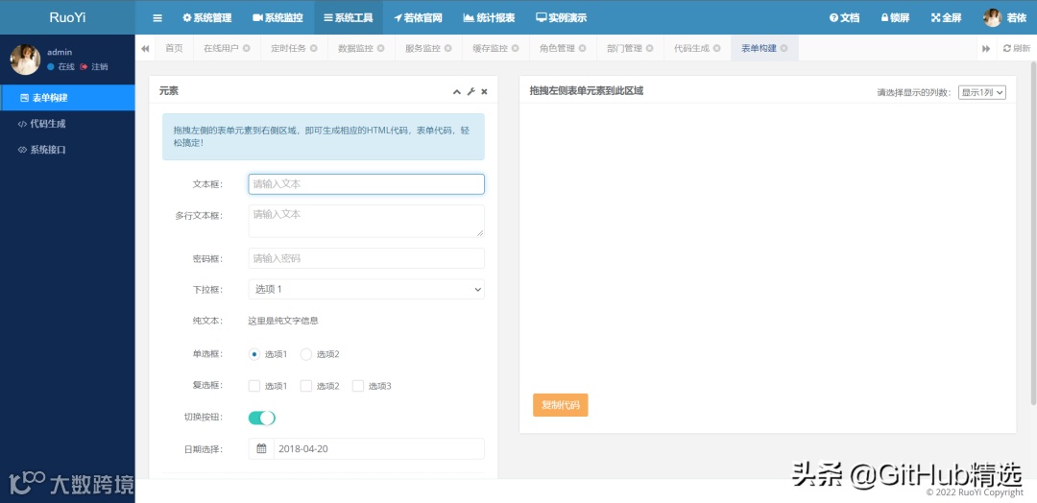The width and height of the screenshot is (1037, 503).
Task: Check the 复选框 选项2 checkbox
Action: click(x=306, y=386)
